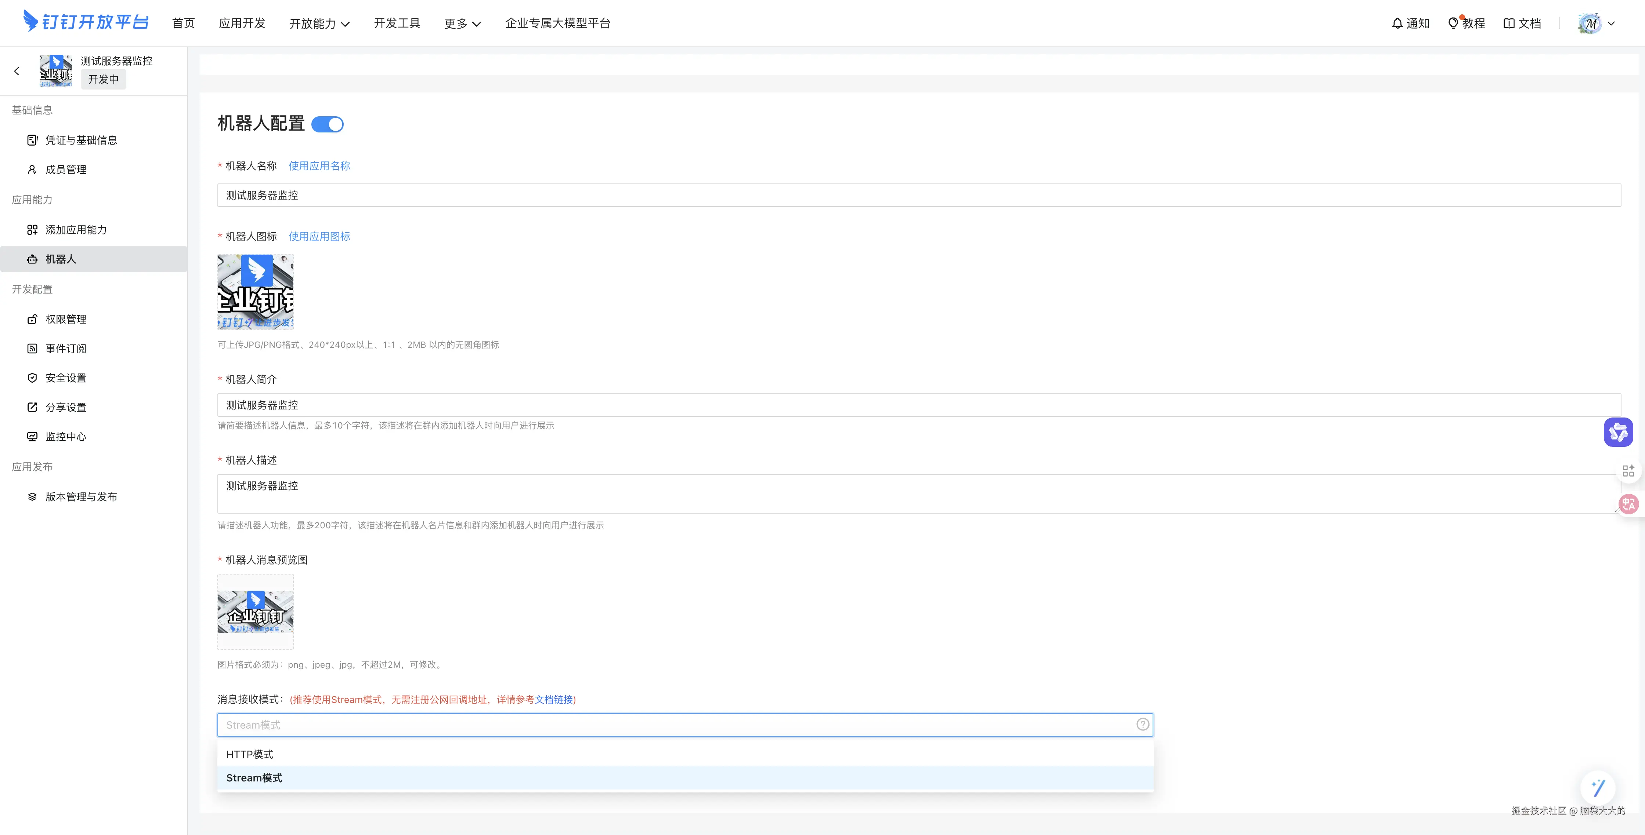Open the documentation book icon
Viewport: 1645px width, 835px height.
pos(1509,23)
